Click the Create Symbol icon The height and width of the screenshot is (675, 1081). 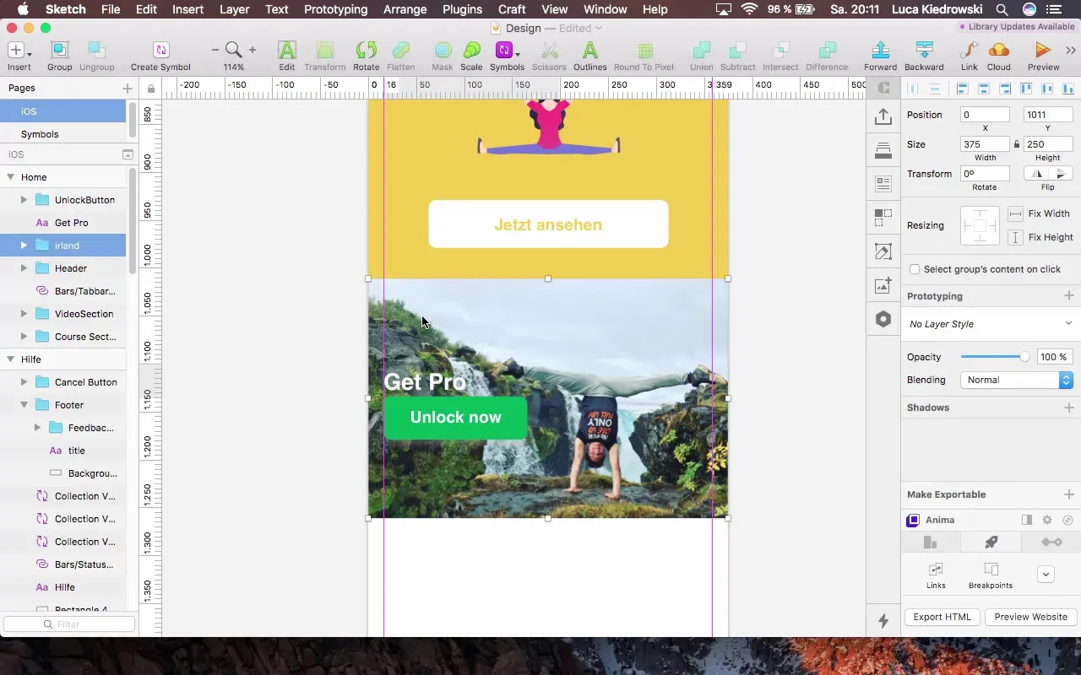[x=160, y=51]
